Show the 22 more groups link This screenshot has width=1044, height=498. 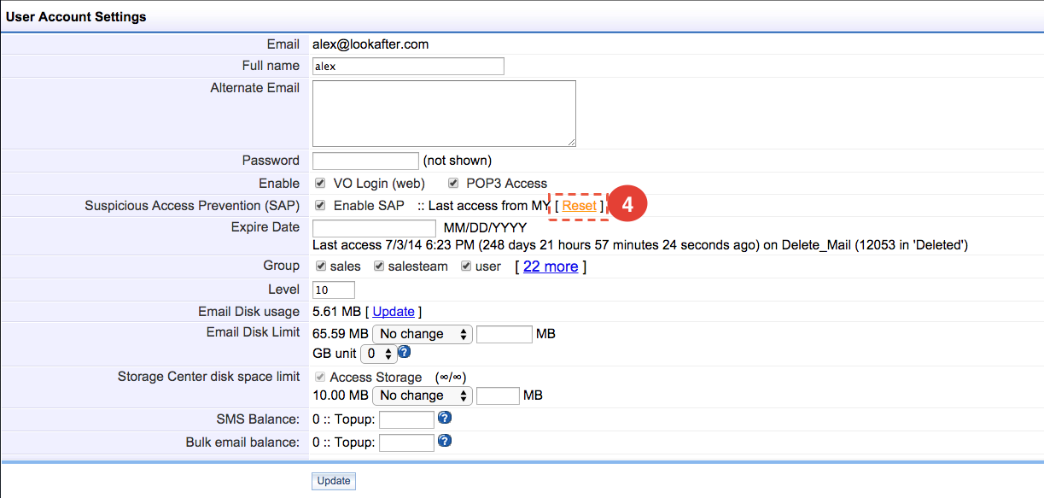(x=551, y=267)
